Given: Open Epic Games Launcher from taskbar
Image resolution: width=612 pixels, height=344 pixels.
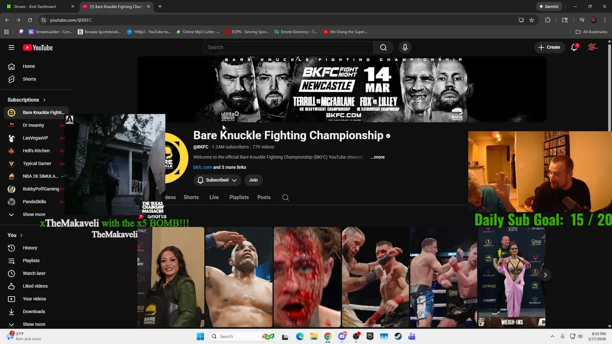Looking at the screenshot, I should point(370,336).
